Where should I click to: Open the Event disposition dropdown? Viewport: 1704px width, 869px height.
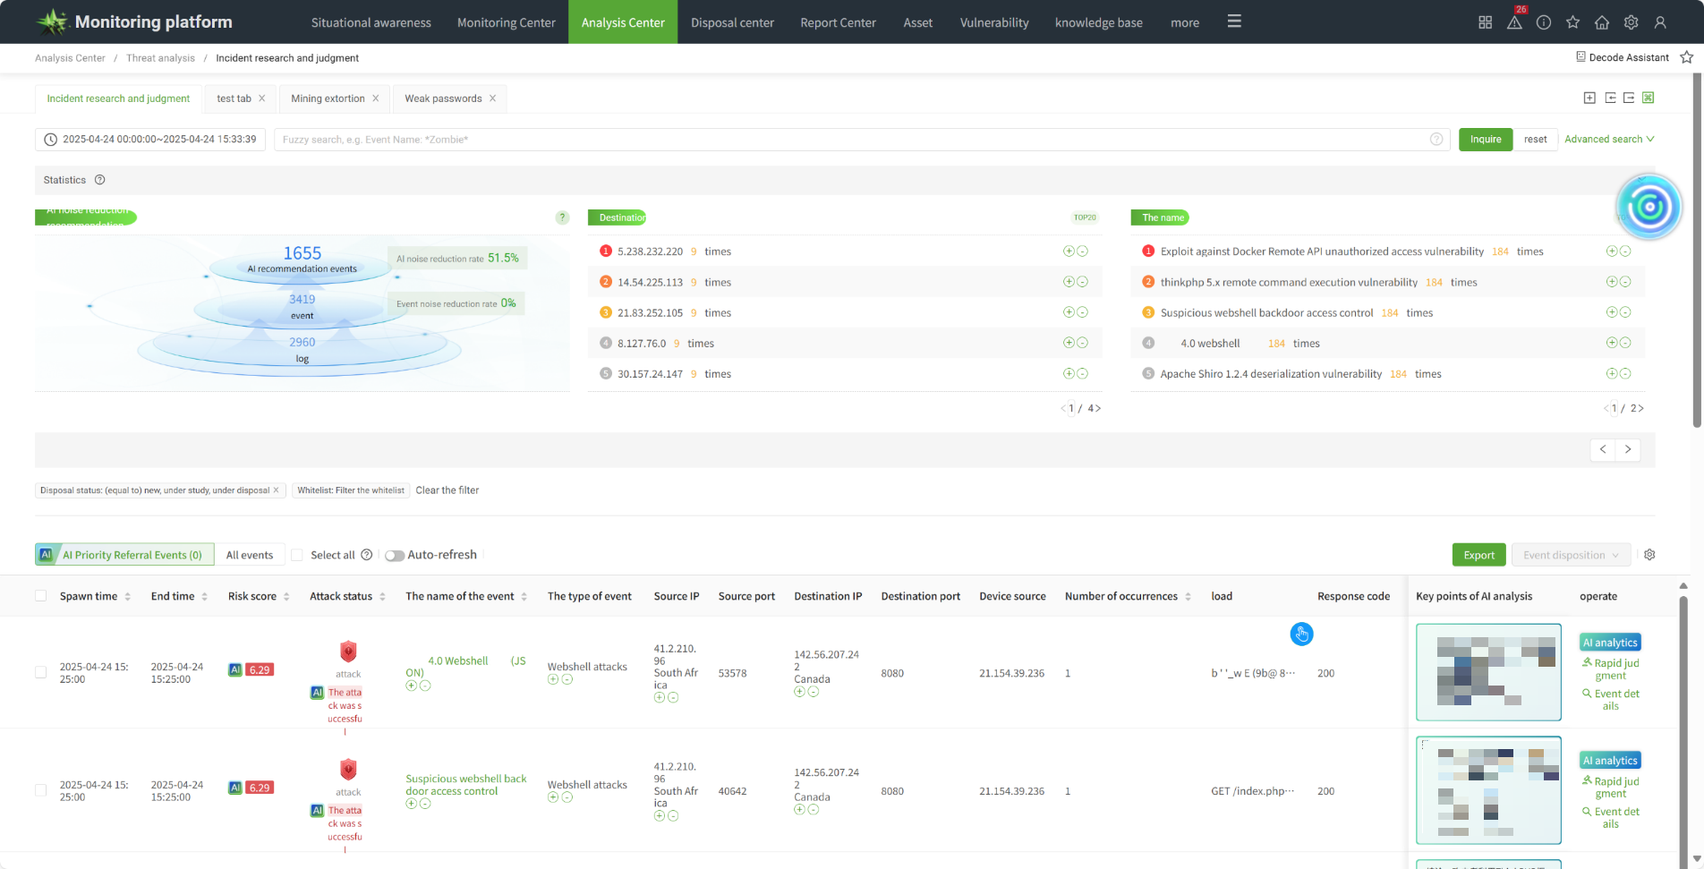(1571, 555)
